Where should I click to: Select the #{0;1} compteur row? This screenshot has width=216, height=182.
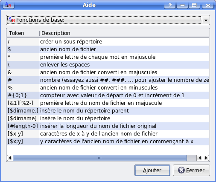pos(108,95)
